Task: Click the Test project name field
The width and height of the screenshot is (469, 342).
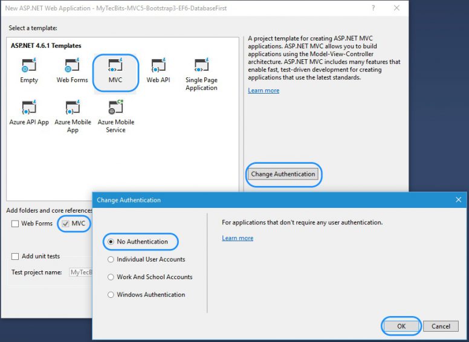Action: point(81,273)
